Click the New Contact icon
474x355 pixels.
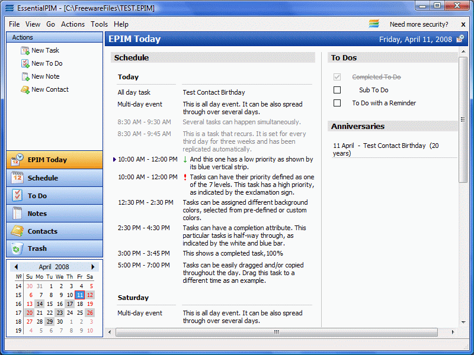tap(25, 90)
